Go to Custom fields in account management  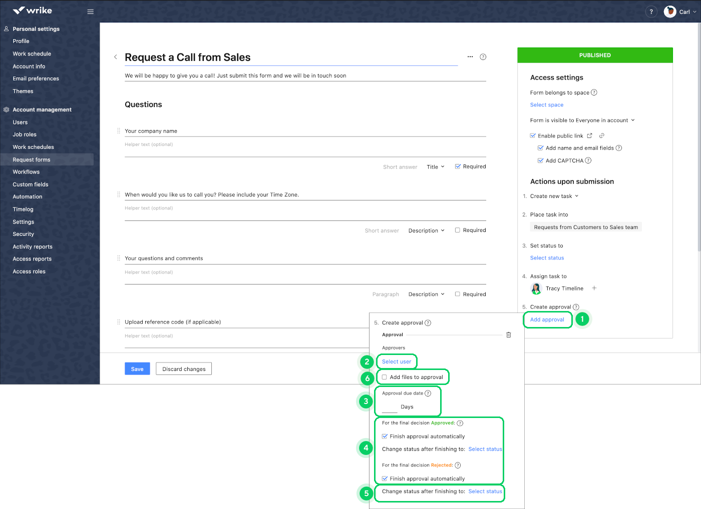click(x=31, y=184)
